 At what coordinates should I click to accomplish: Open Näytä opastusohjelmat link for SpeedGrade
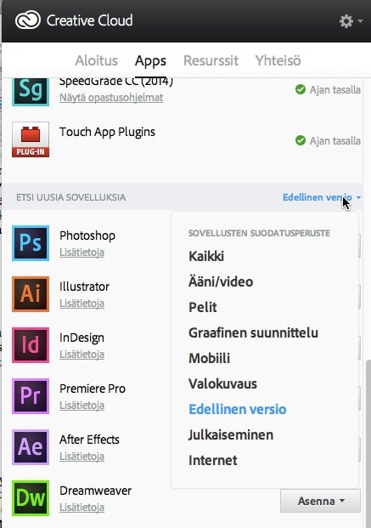pos(111,98)
